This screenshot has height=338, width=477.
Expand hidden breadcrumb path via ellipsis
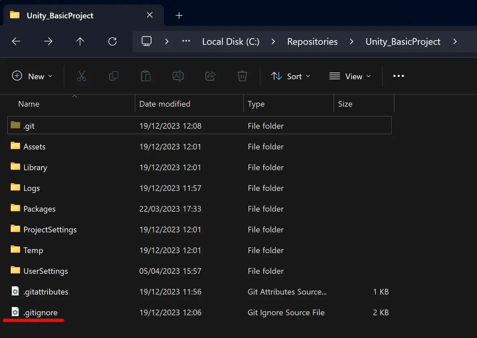pyautogui.click(x=186, y=41)
